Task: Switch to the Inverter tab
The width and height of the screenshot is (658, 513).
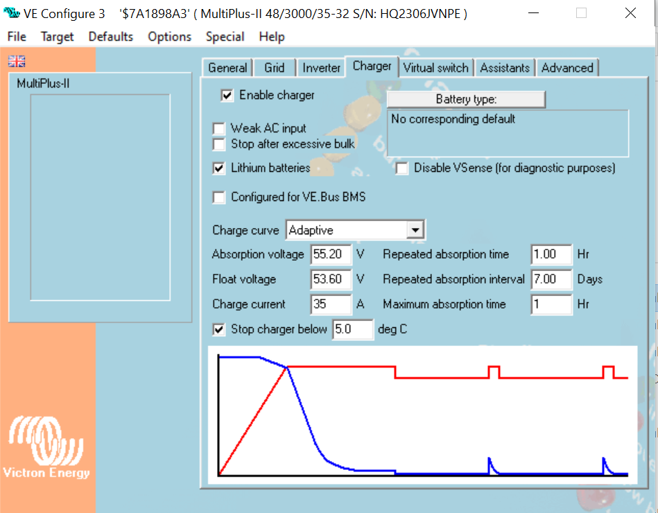Action: tap(322, 68)
